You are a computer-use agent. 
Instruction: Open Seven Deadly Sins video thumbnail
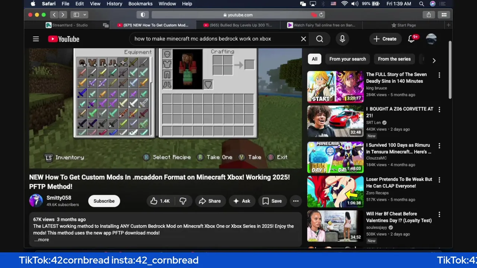tap(335, 87)
